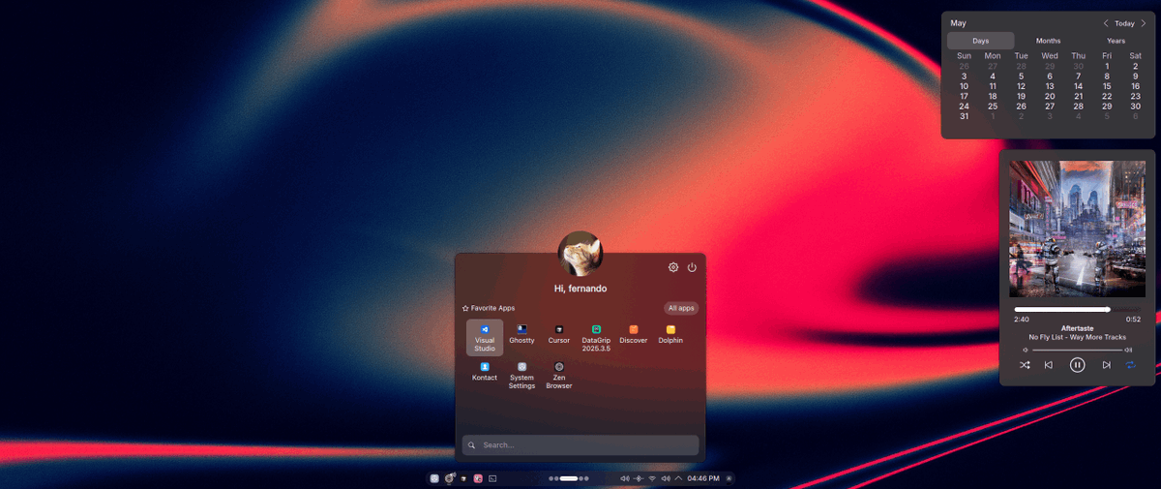Show All apps in the launcher
Image resolution: width=1161 pixels, height=489 pixels.
pyautogui.click(x=681, y=308)
